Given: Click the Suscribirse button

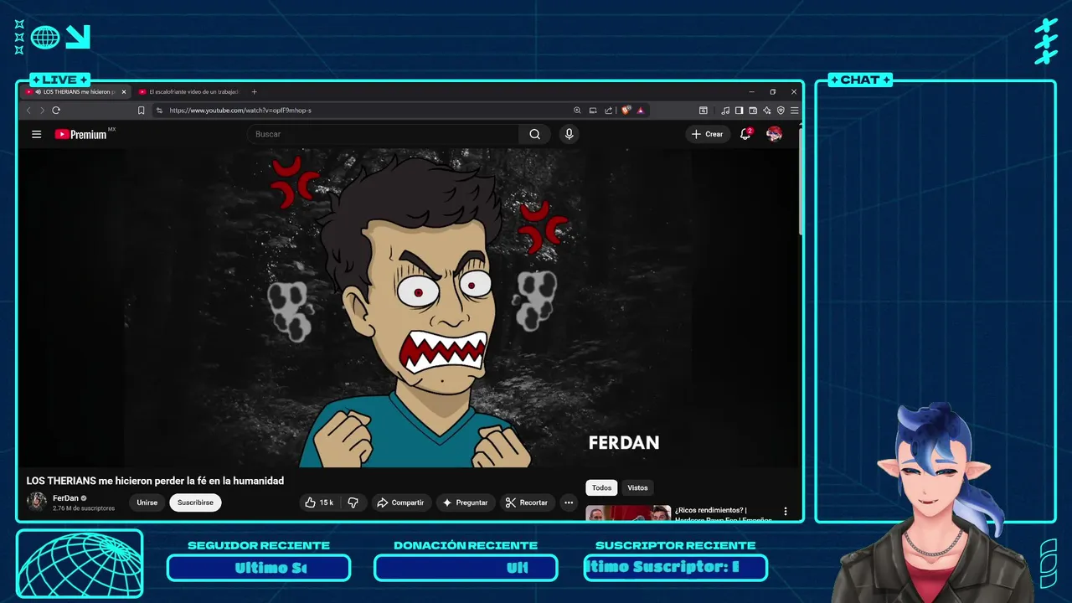Looking at the screenshot, I should pos(195,502).
